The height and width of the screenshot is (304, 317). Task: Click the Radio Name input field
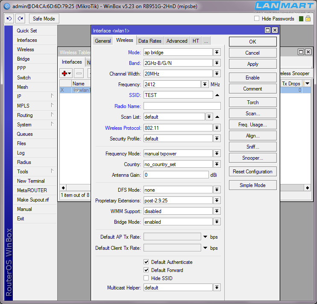pyautogui.click(x=182, y=106)
